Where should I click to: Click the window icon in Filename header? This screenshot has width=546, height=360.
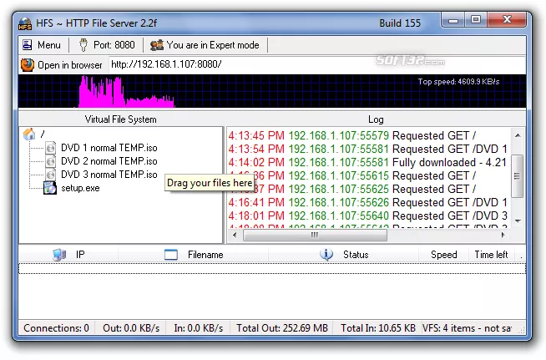point(171,255)
